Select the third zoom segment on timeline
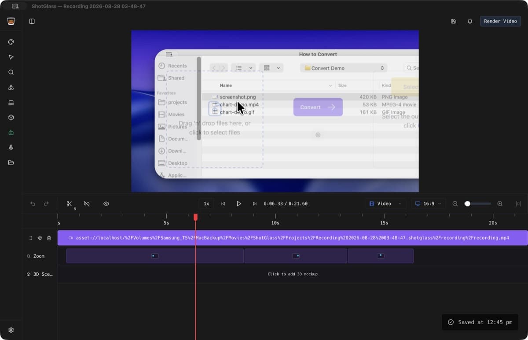528x340 pixels. click(381, 256)
